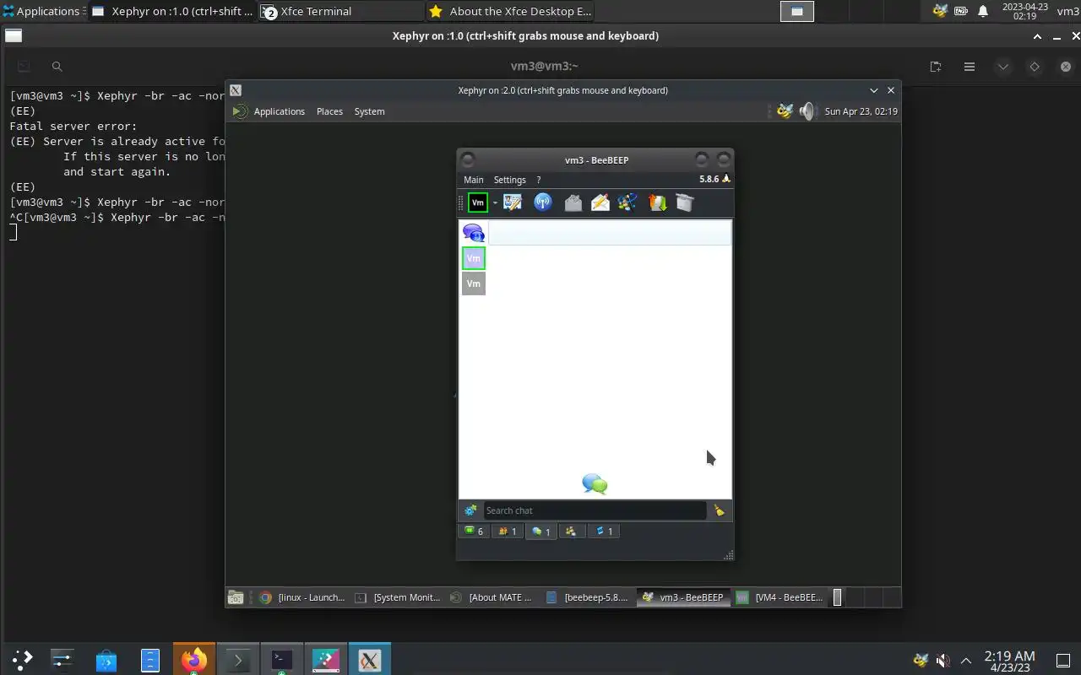Click the X Xephyr icon in bottom taskbar
Image resolution: width=1081 pixels, height=675 pixels.
coord(369,660)
